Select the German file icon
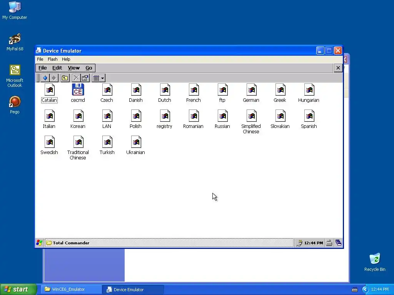 click(251, 90)
